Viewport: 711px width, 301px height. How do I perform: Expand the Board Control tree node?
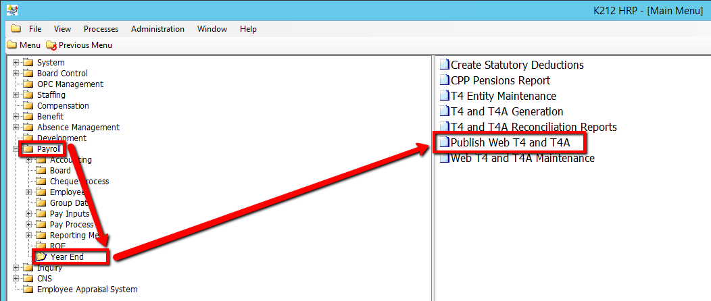pos(16,74)
